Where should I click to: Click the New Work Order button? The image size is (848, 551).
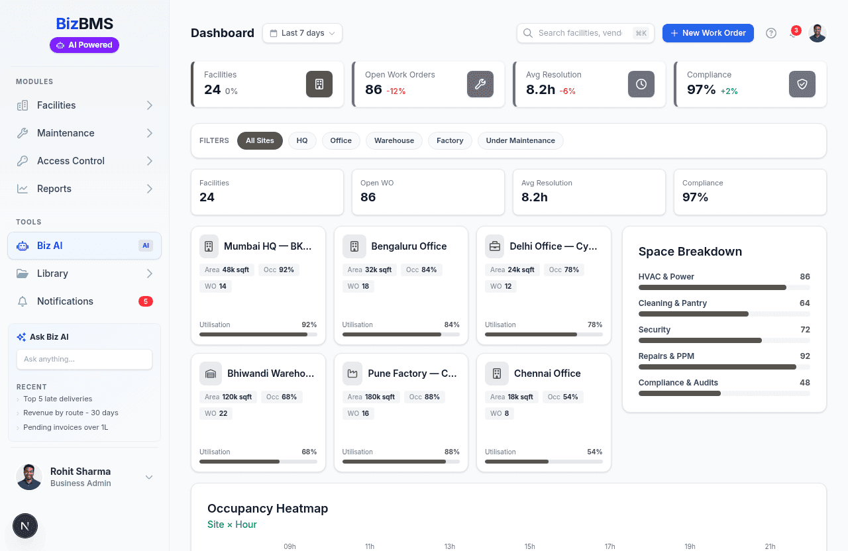tap(708, 33)
